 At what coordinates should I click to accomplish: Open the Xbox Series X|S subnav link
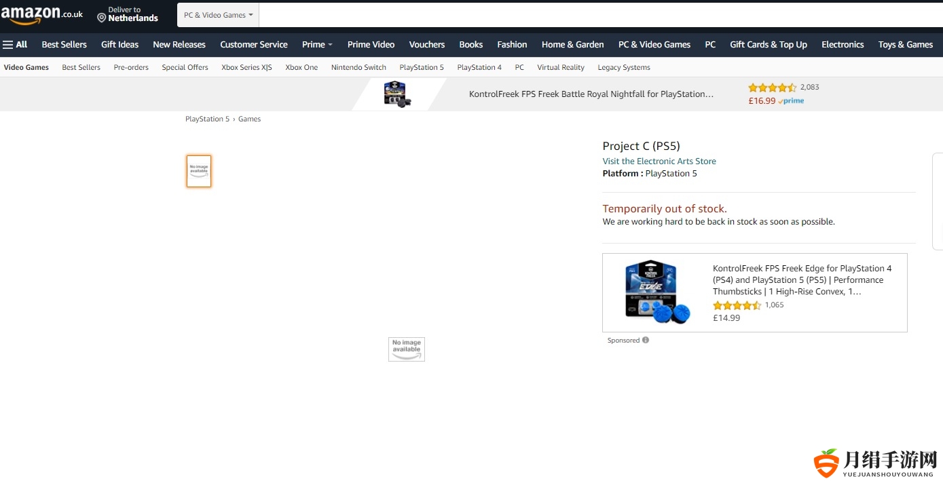246,67
